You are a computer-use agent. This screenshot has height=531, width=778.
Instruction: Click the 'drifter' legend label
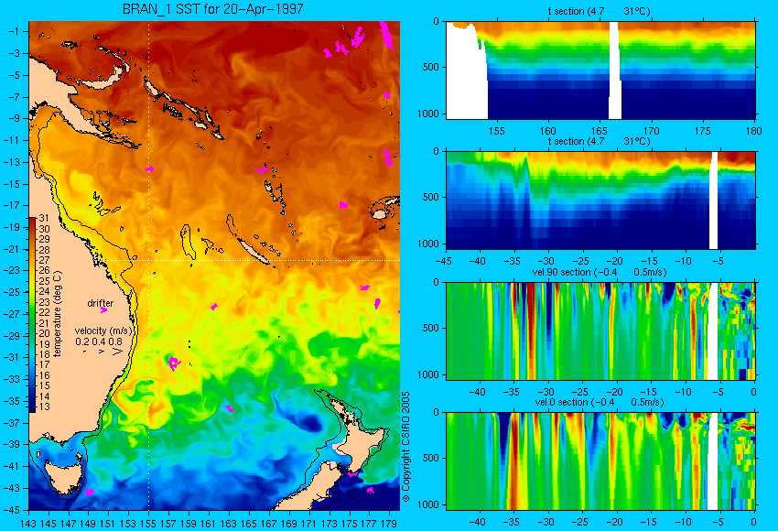tap(101, 303)
